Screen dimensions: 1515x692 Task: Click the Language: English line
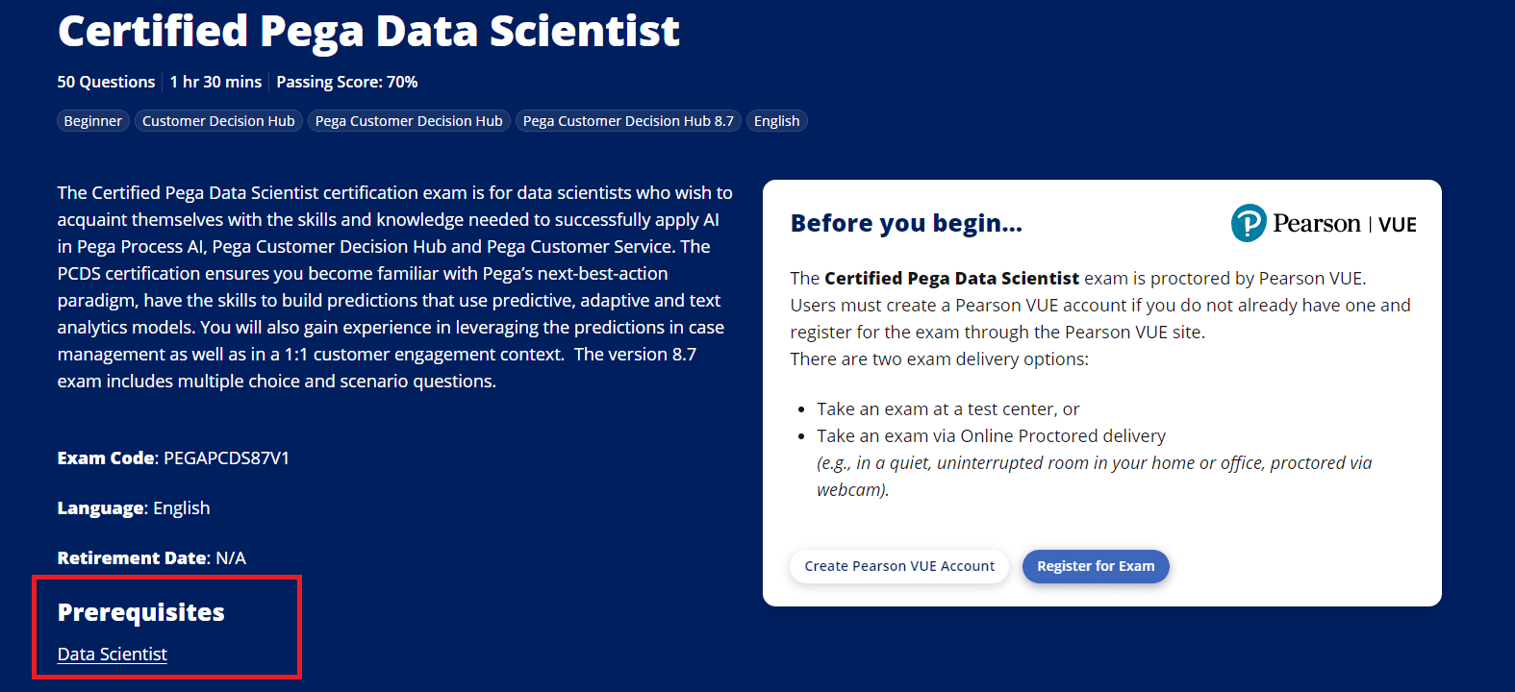(x=134, y=508)
